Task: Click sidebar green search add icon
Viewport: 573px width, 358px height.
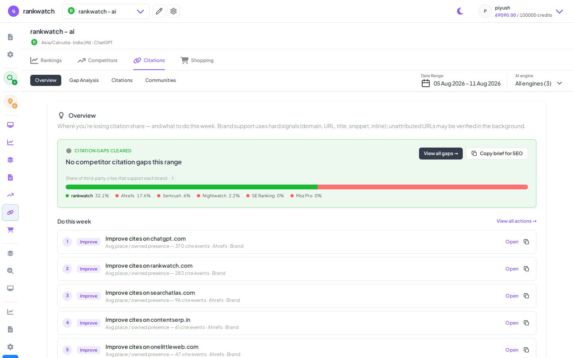Action: tap(10, 78)
